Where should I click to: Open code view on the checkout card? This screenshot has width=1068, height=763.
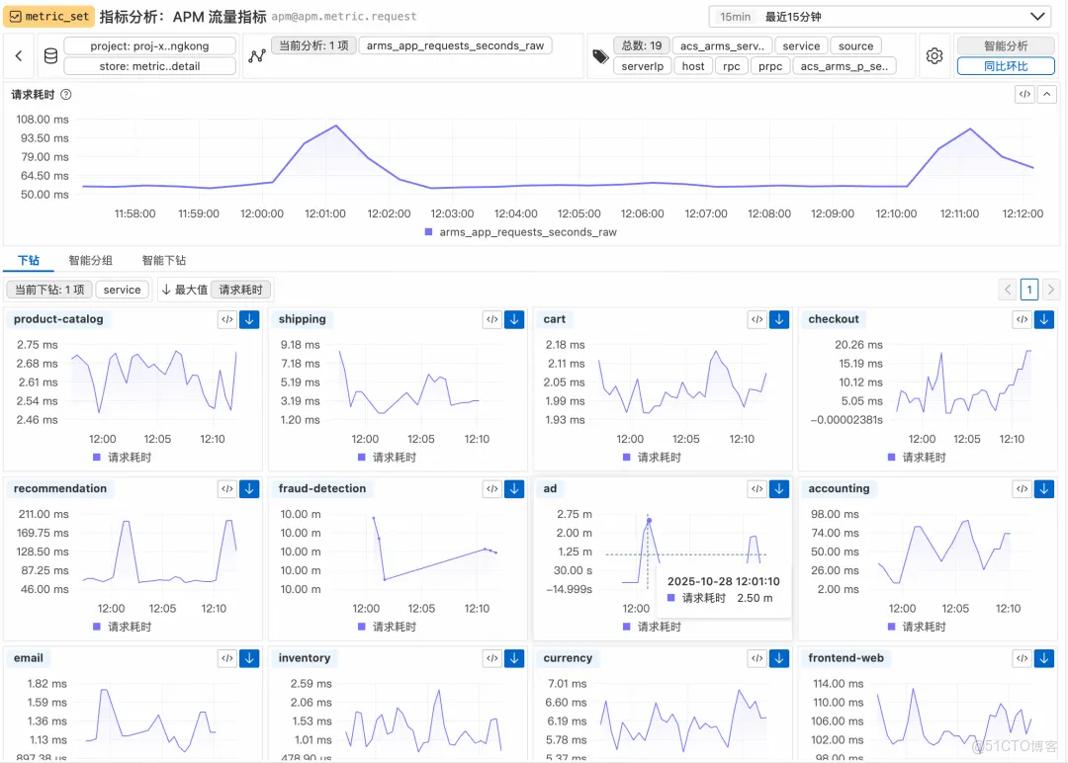pos(1022,319)
